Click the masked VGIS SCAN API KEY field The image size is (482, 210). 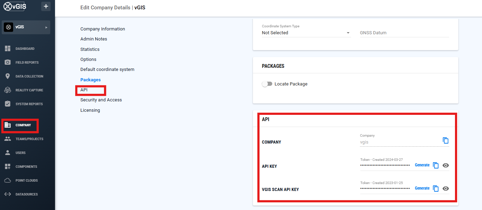(385, 189)
